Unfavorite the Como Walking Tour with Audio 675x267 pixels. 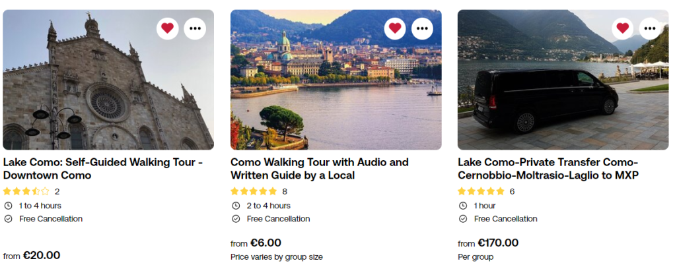[x=395, y=28]
